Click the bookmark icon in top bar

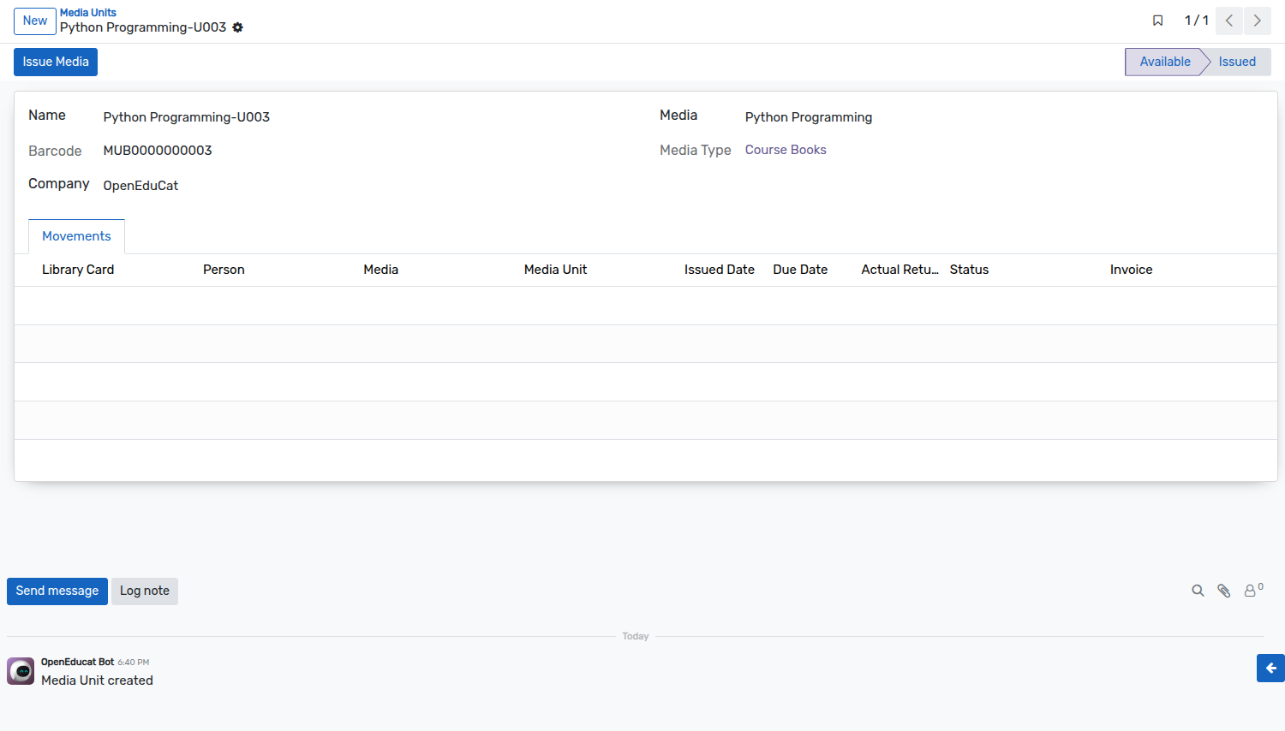click(1158, 21)
